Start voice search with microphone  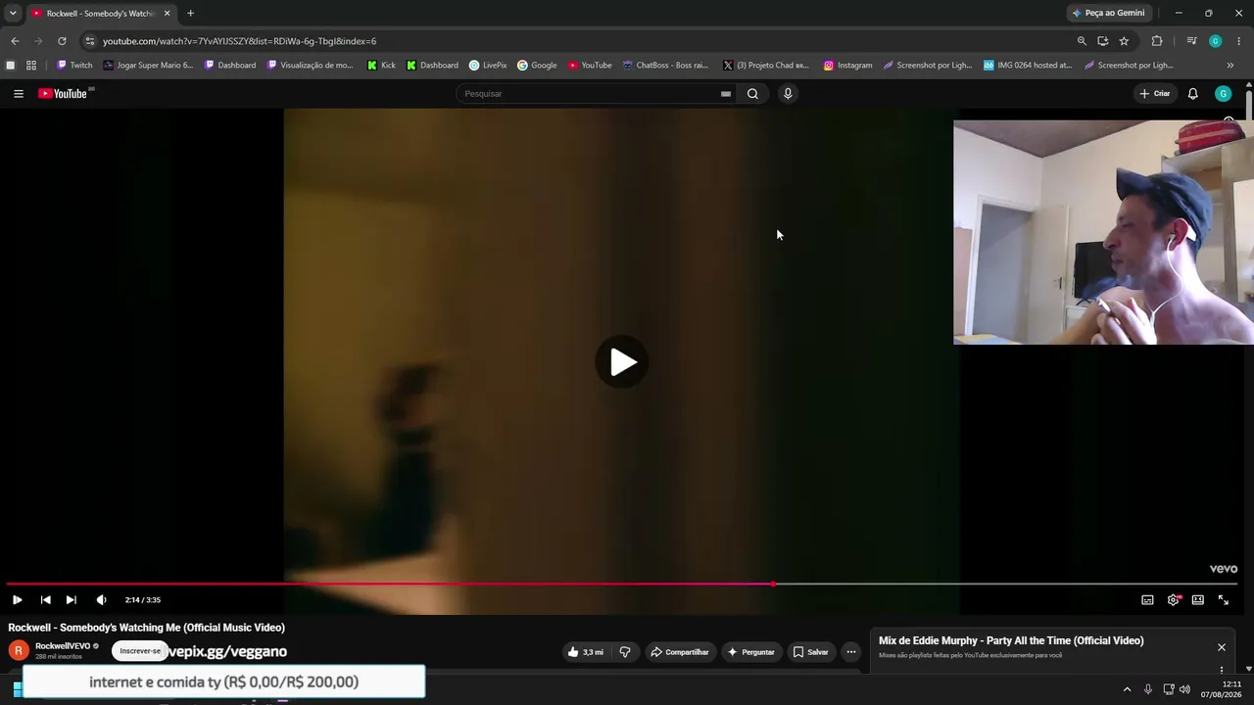(x=787, y=94)
